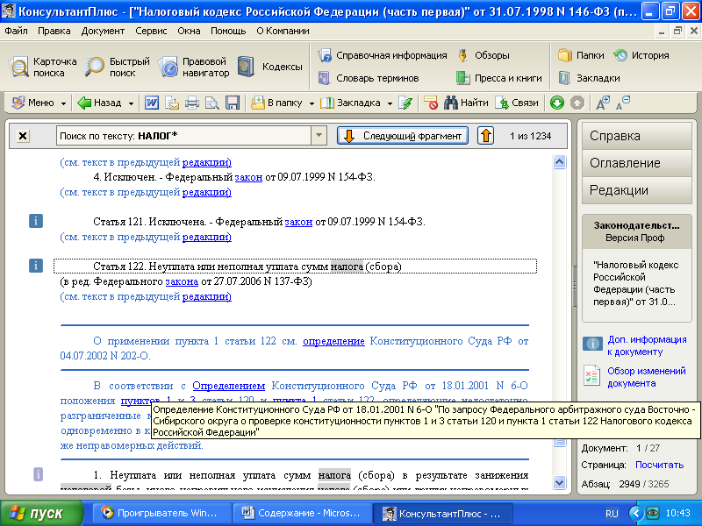Image resolution: width=702 pixels, height=526 pixels.
Task: Launch Быстрый поиск quick search
Action: pos(118,68)
